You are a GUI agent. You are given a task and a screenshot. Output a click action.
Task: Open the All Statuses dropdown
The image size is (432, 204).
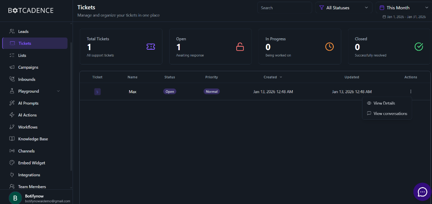(x=344, y=8)
